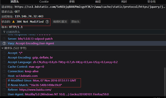Click the filter funnel icon
The width and height of the screenshot is (166, 98).
tap(4, 32)
